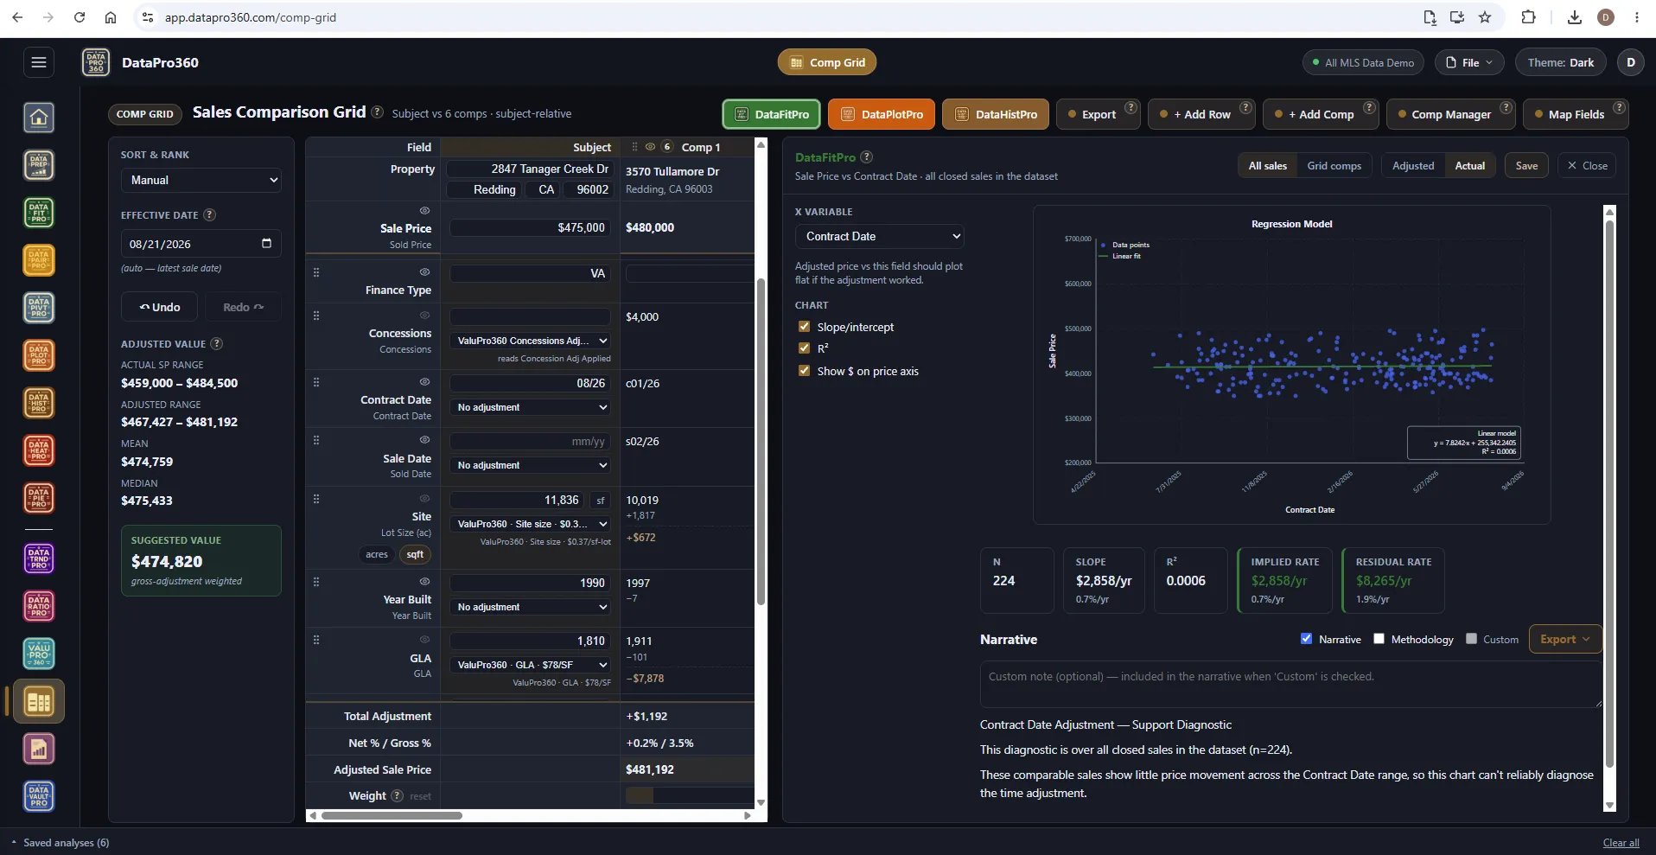Screen dimensions: 1656x855
Task: Open the hamburger menu
Action: point(38,62)
